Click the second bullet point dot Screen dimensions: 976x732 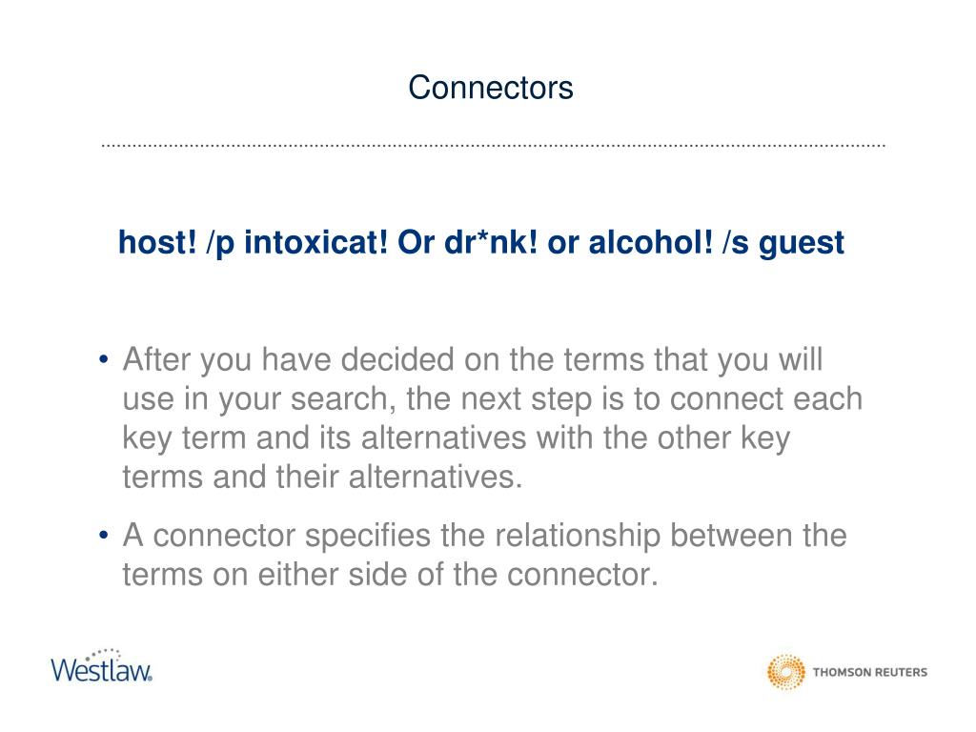coord(103,536)
